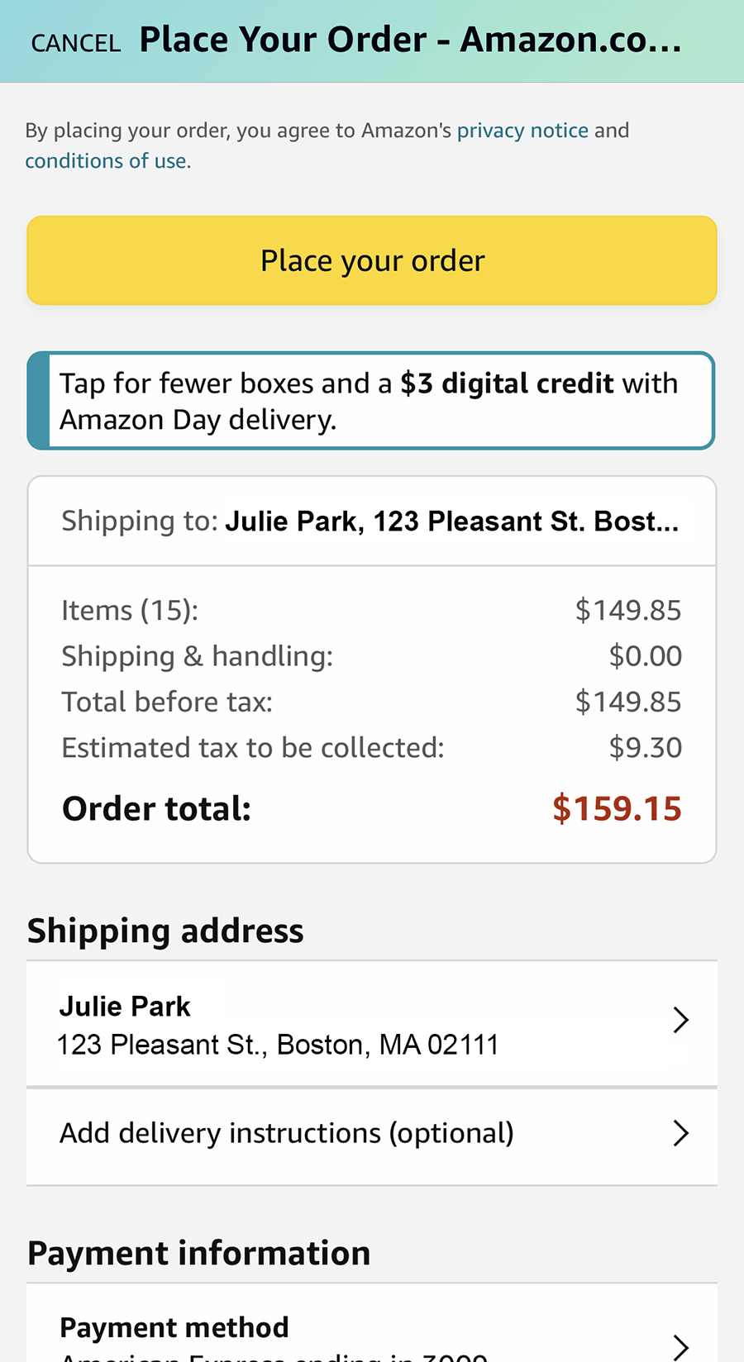Tap the Items (15) price line
Screen dimensions: 744x1362
pos(372,611)
